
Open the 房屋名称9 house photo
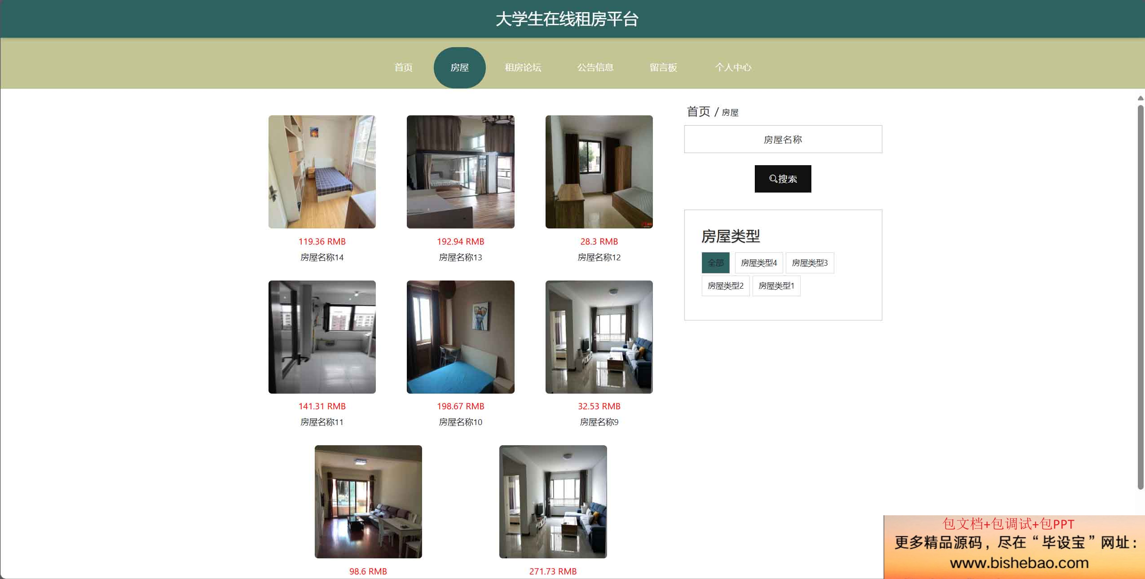tap(599, 337)
